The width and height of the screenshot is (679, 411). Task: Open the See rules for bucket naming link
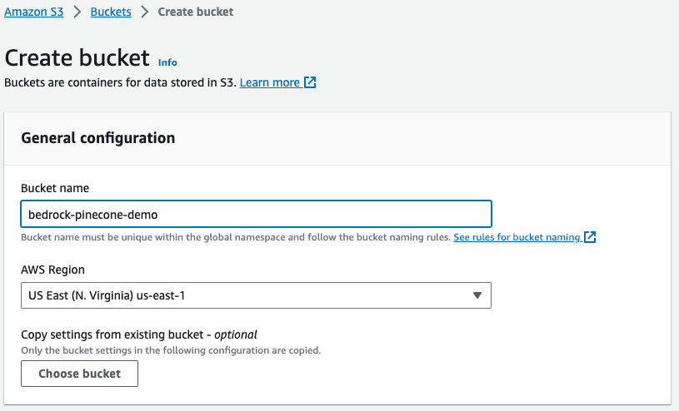517,237
